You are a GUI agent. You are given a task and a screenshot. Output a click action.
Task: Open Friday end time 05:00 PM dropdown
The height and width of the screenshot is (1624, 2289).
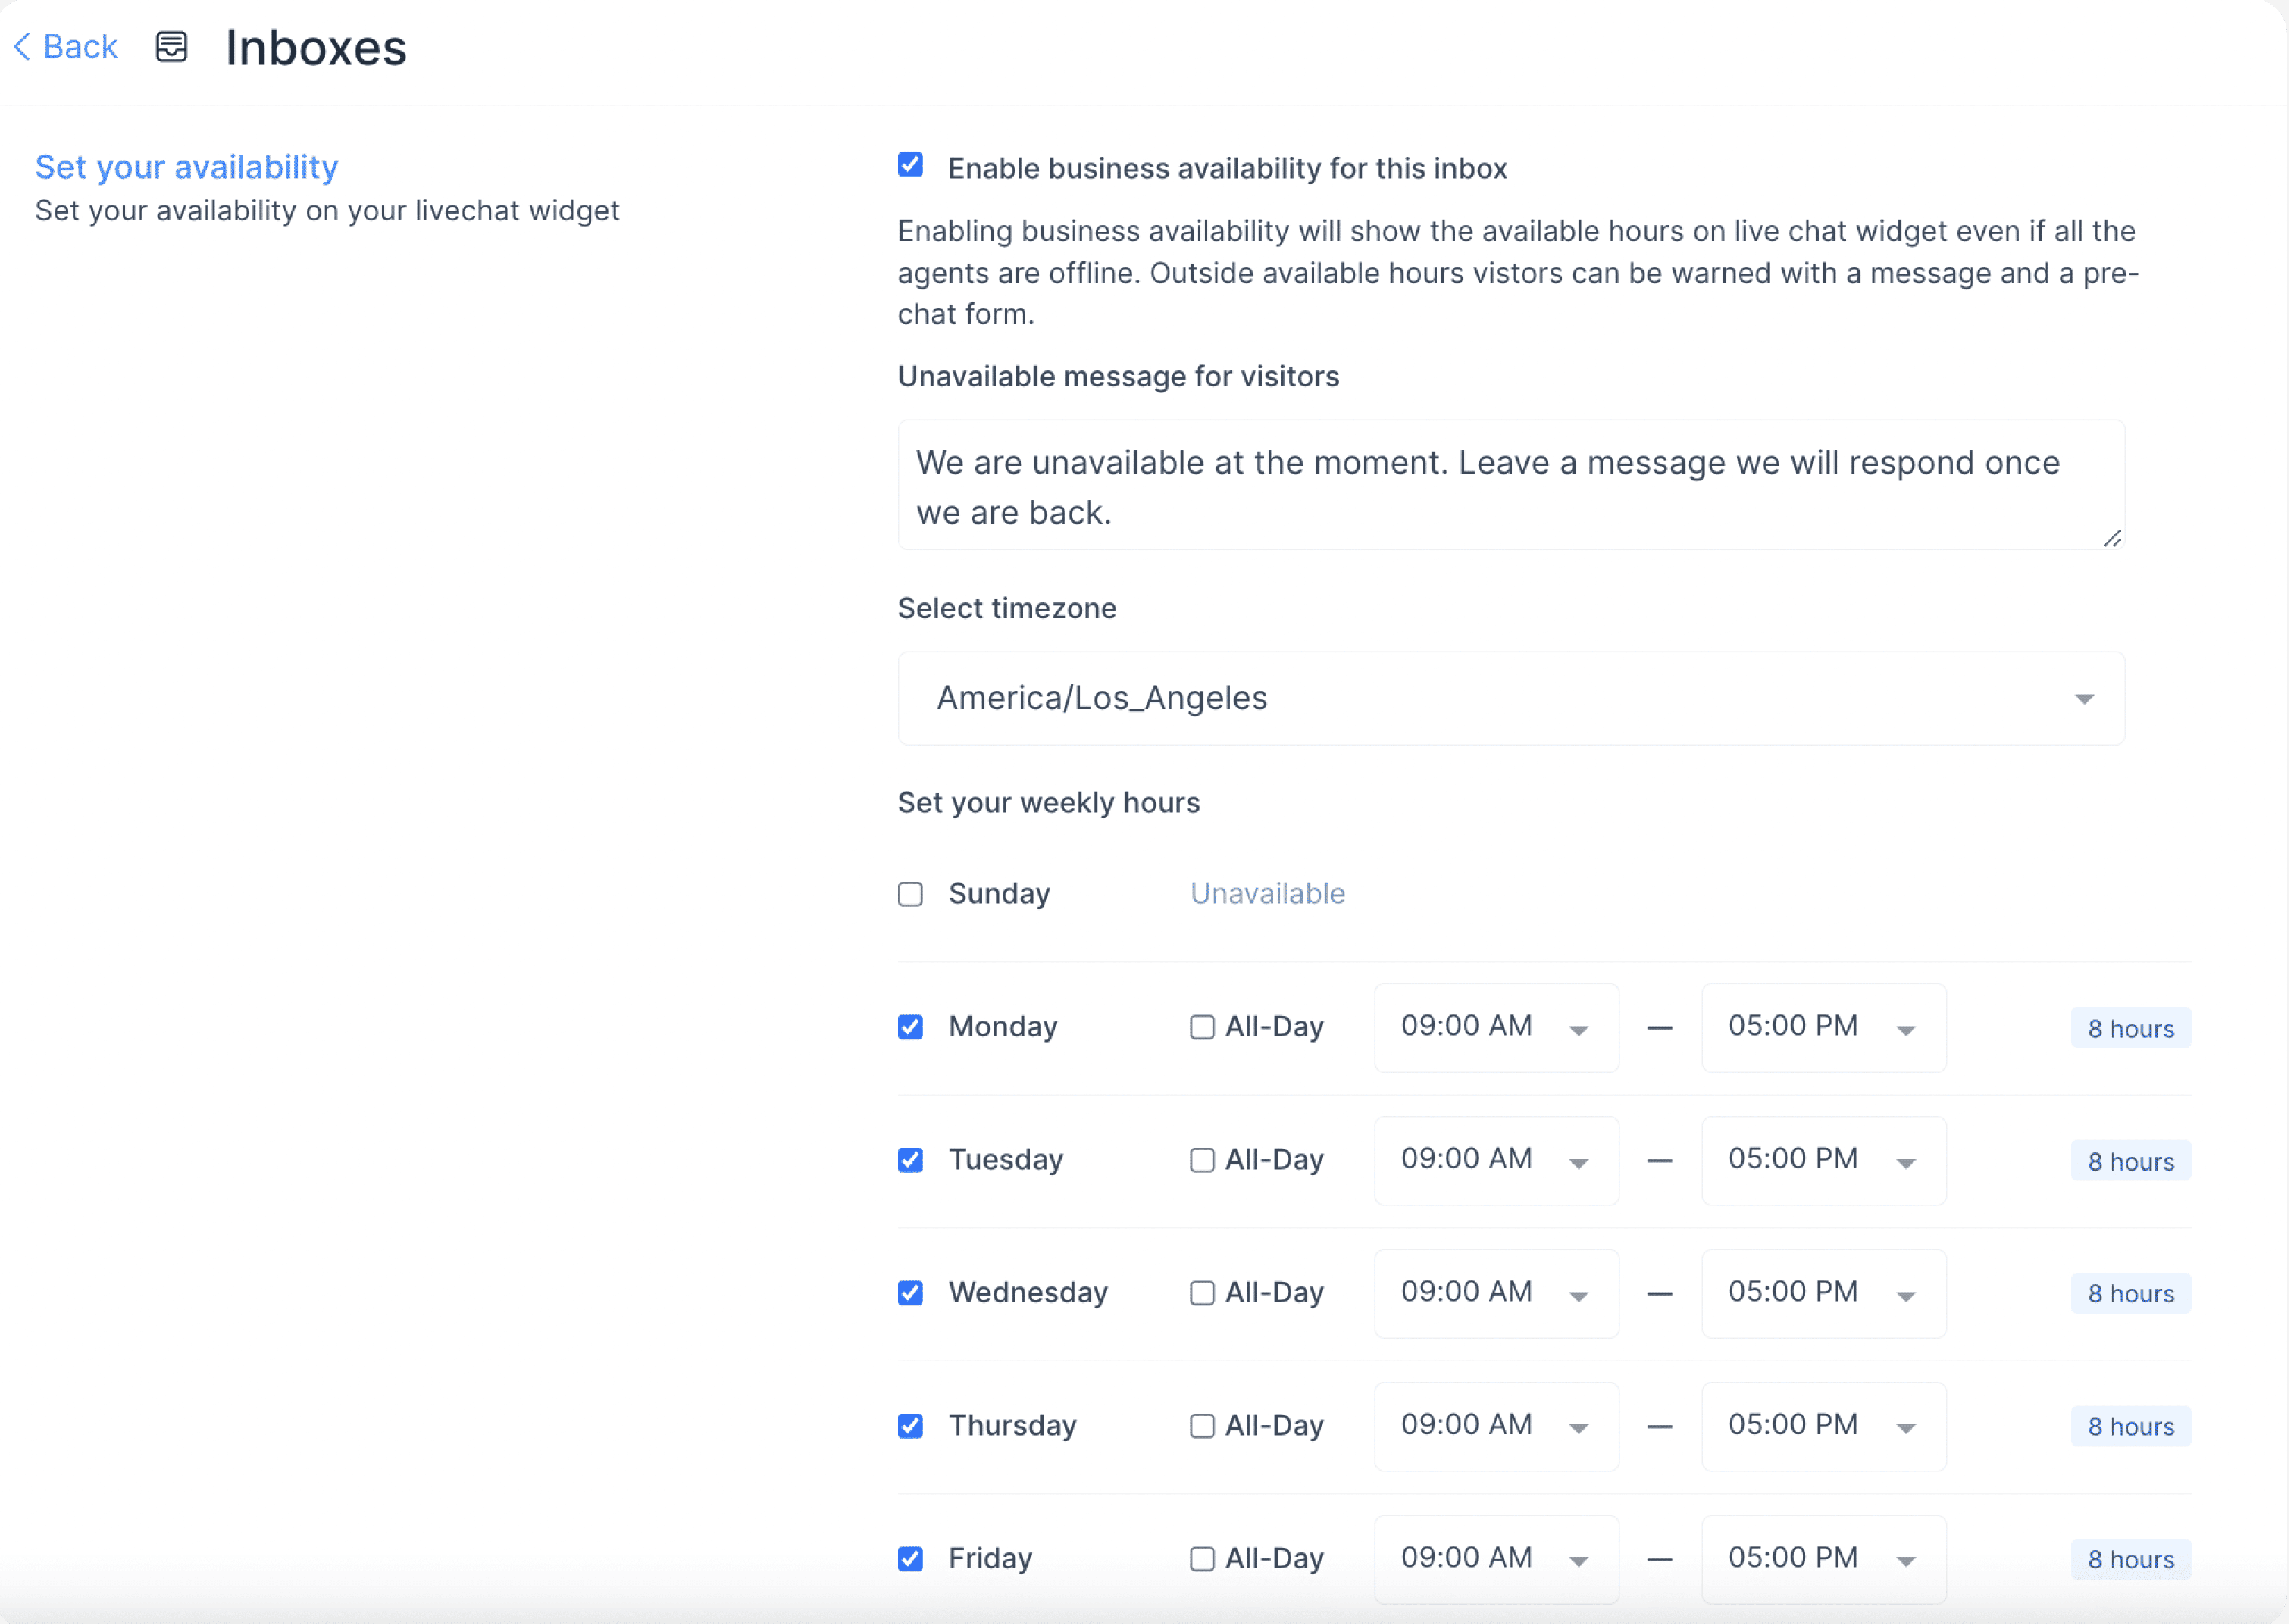tap(1824, 1560)
